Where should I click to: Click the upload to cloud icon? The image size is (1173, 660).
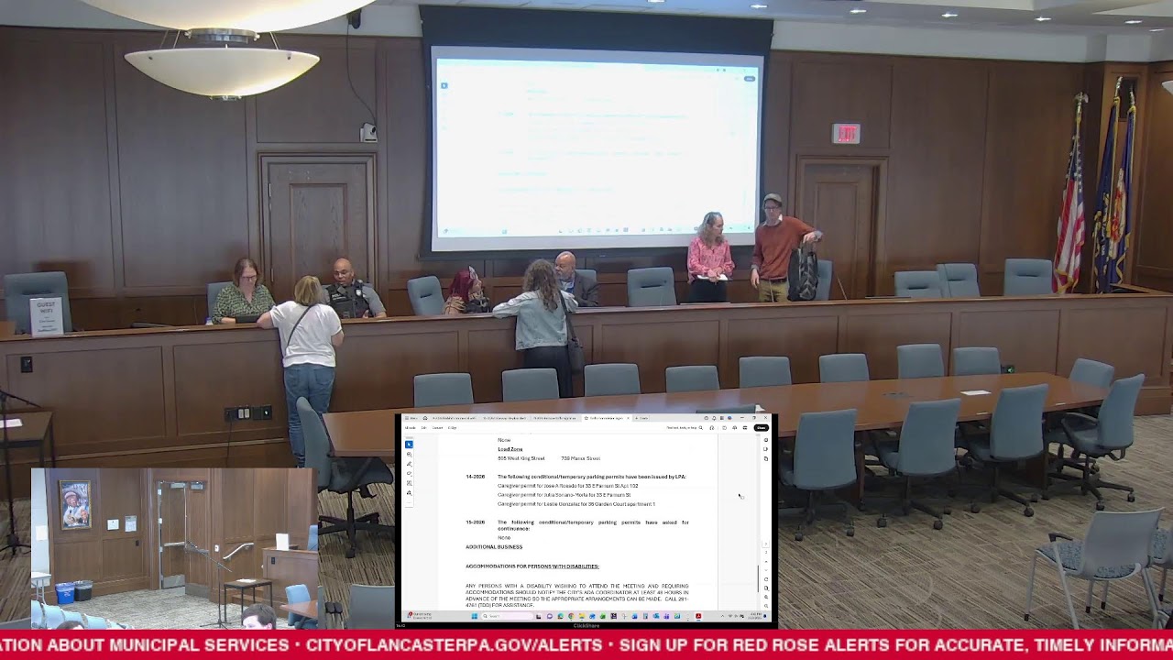coord(734,428)
